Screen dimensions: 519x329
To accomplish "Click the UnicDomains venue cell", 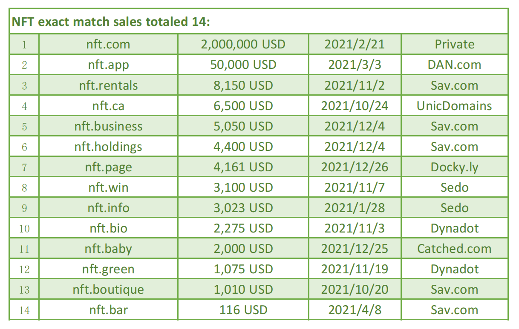I will tap(454, 105).
